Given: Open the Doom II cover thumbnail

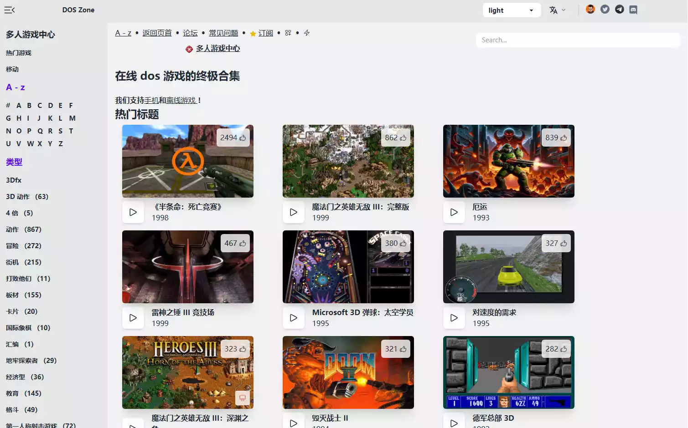Looking at the screenshot, I should tap(348, 372).
